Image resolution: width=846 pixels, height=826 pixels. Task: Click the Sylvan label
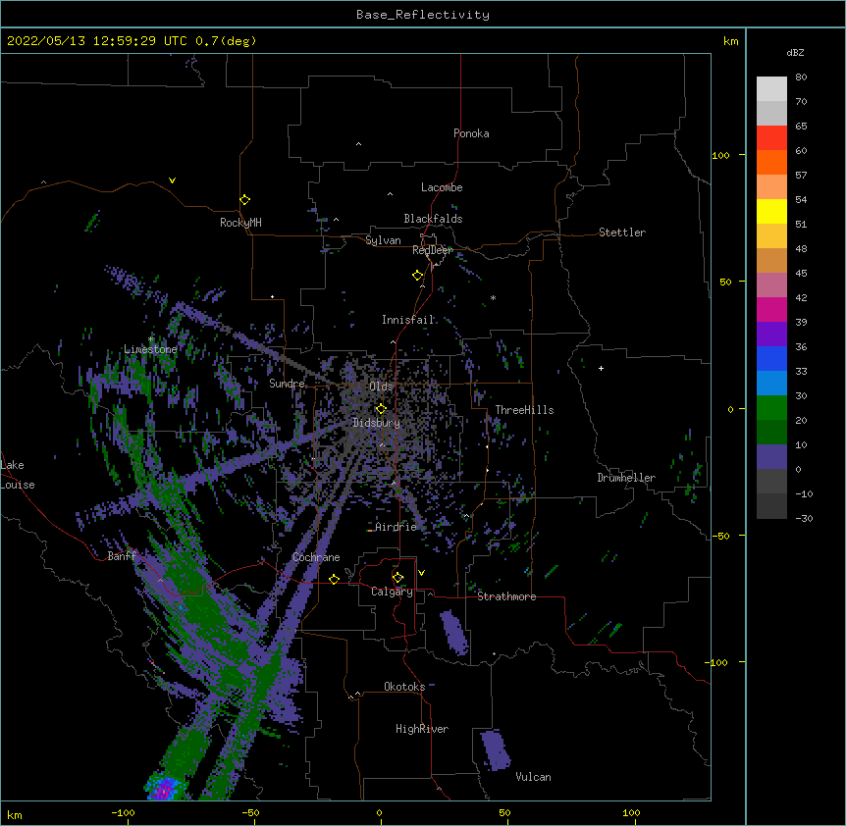coord(383,241)
